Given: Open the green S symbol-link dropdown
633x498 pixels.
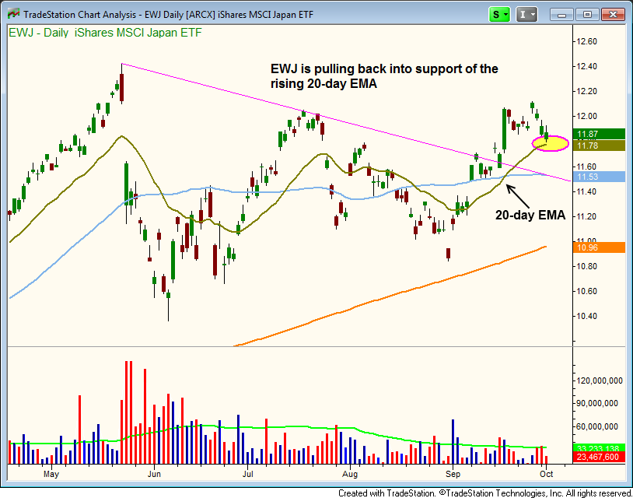Looking at the screenshot, I should pos(499,14).
